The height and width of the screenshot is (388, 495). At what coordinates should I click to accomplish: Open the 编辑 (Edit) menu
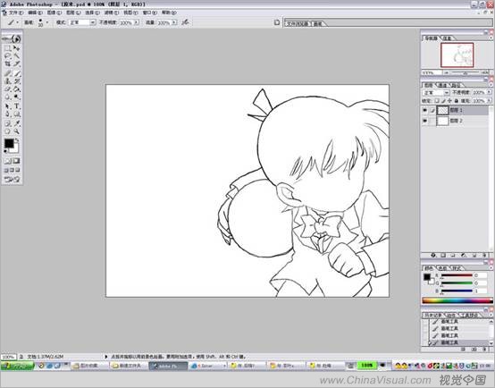point(35,13)
